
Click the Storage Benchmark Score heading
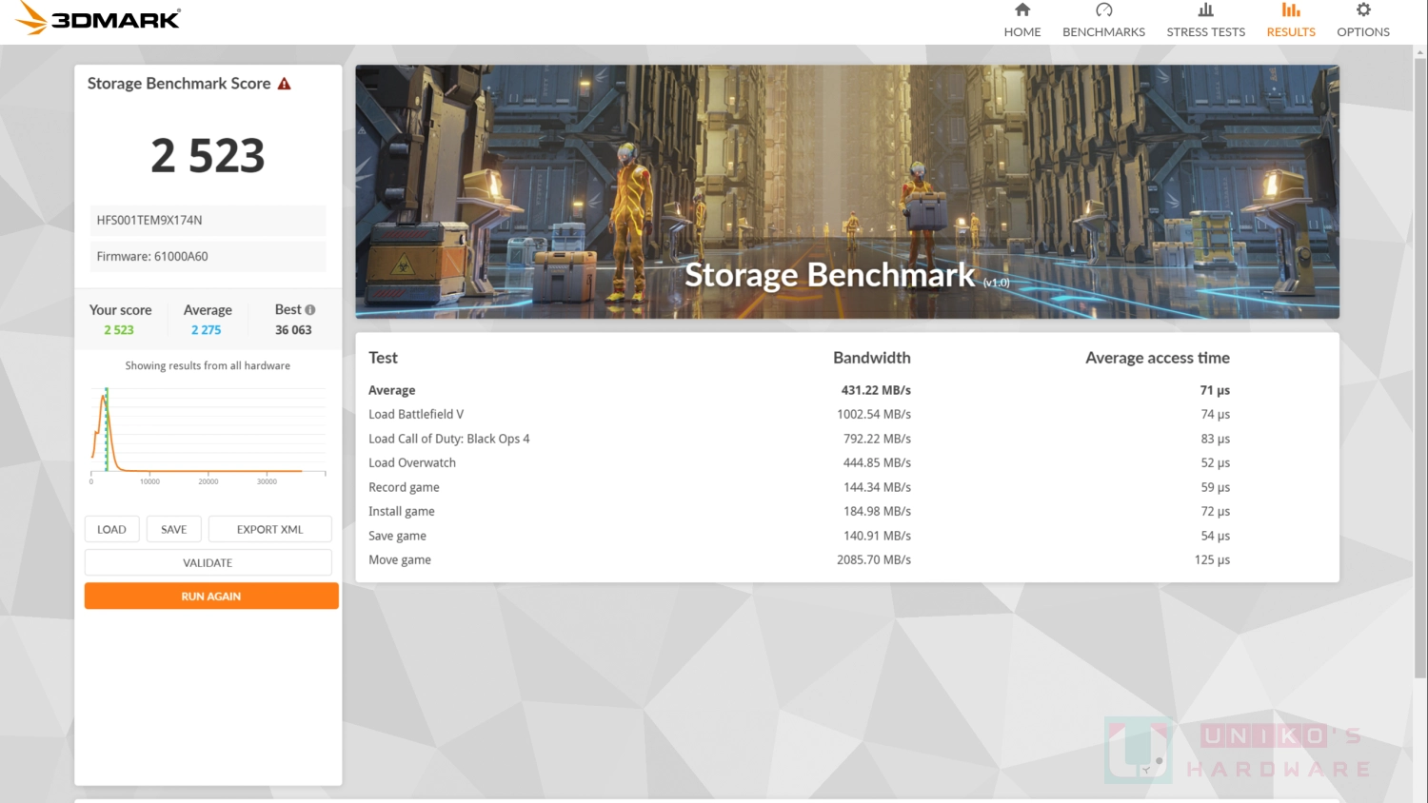[x=179, y=84]
